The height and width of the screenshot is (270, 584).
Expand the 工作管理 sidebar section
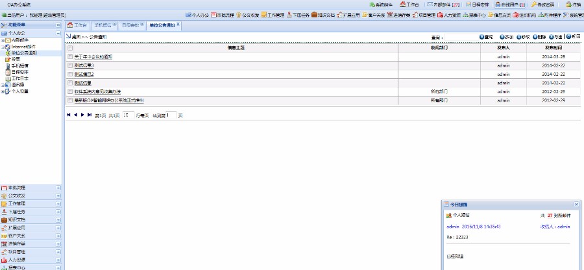point(58,203)
